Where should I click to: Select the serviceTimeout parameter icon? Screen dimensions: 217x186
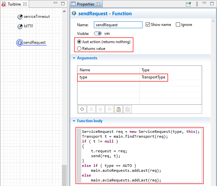point(20,17)
